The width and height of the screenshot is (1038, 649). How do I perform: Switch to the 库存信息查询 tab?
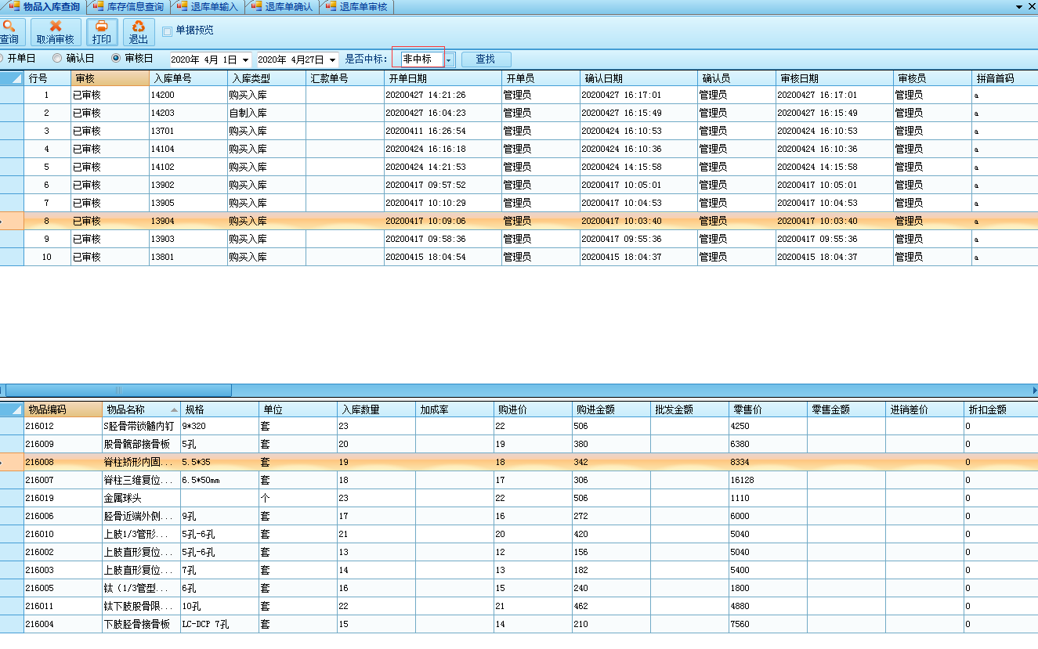pyautogui.click(x=128, y=7)
